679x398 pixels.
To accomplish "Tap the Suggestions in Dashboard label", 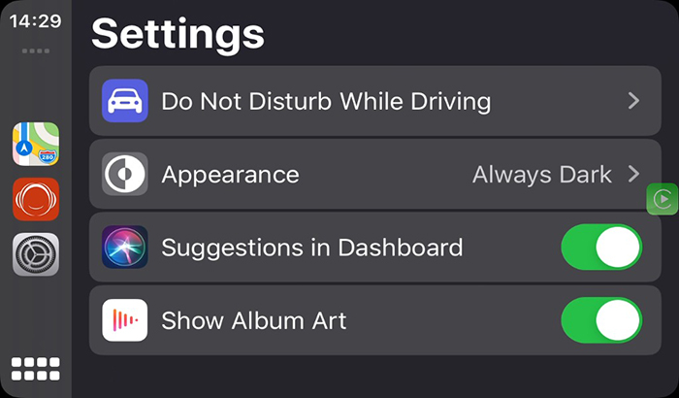I will click(x=311, y=248).
